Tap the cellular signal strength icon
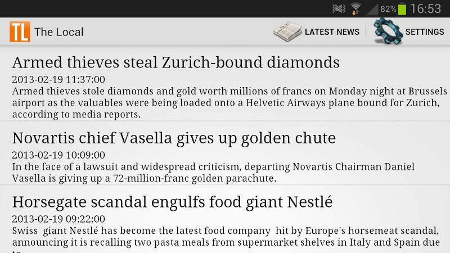Screen dimensions: 450x253 click(x=372, y=8)
